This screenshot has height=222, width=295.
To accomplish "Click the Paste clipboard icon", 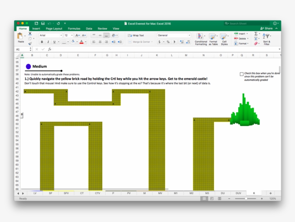I will [x=21, y=37].
